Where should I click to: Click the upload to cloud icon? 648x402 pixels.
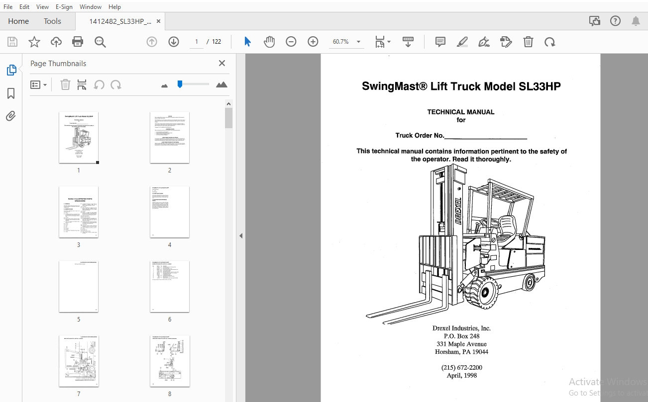pos(56,42)
